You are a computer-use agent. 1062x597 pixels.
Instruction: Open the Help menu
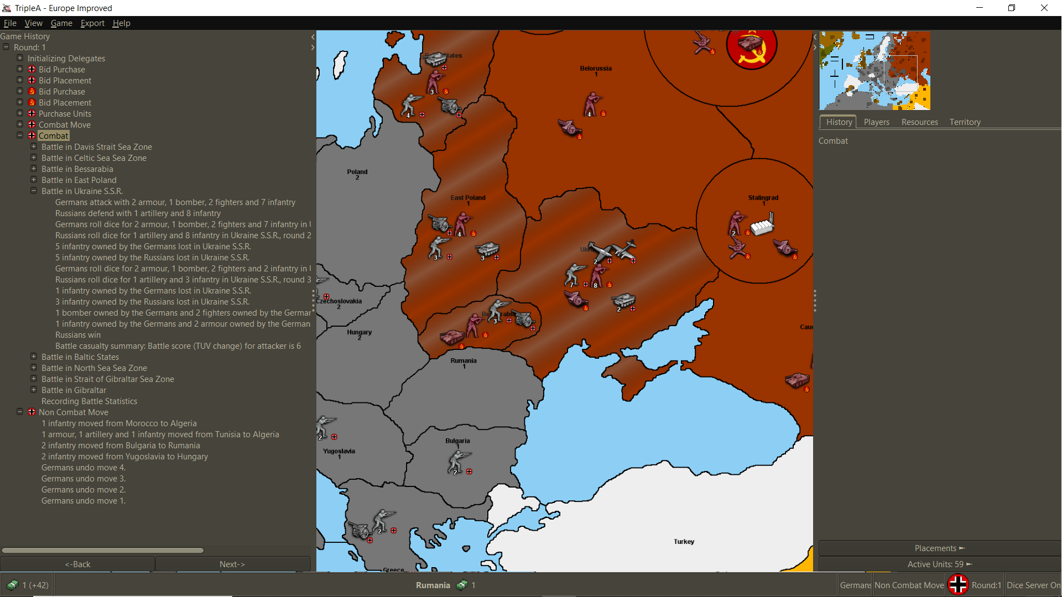point(121,23)
